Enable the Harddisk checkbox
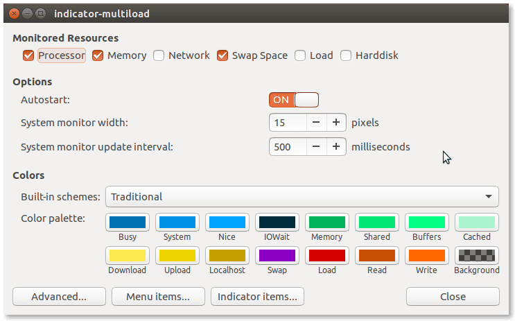Image resolution: width=515 pixels, height=321 pixels. click(346, 55)
